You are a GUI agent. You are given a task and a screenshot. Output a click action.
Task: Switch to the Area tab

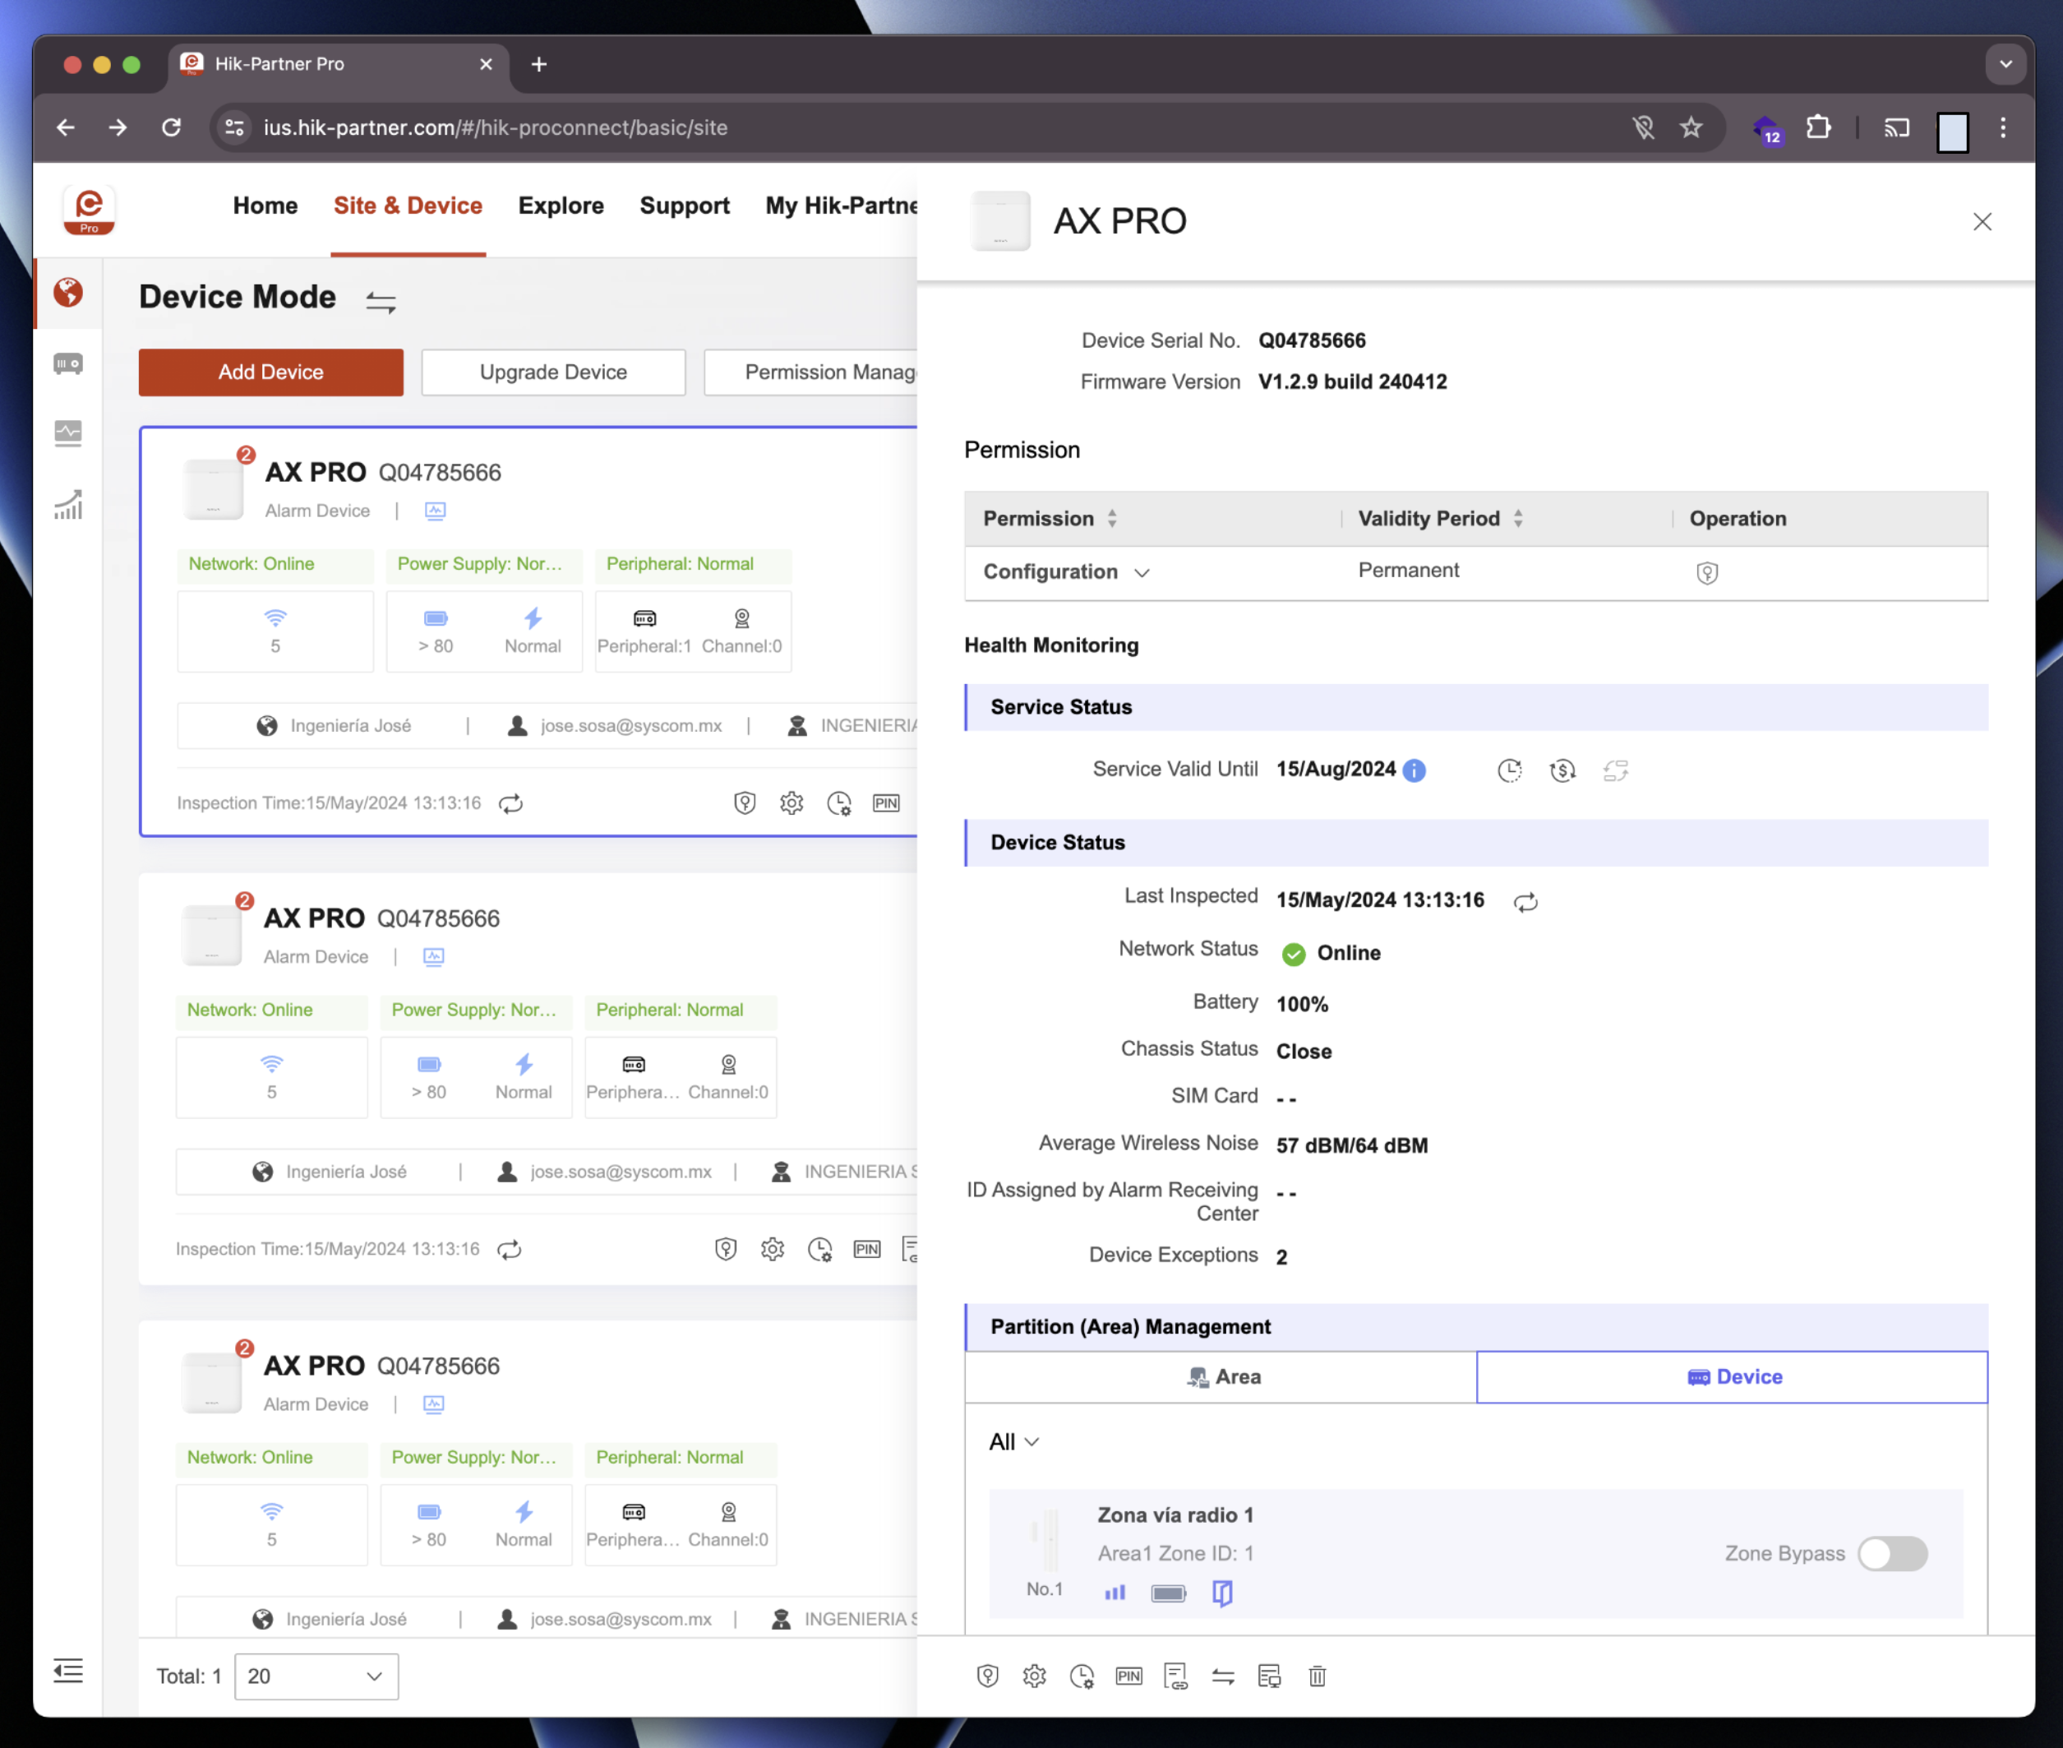click(x=1221, y=1377)
